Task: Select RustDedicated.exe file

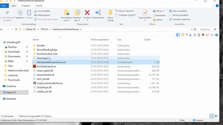Action: [46, 66]
